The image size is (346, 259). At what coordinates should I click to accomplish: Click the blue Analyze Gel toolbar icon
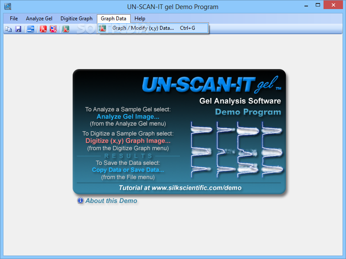[x=31, y=29]
